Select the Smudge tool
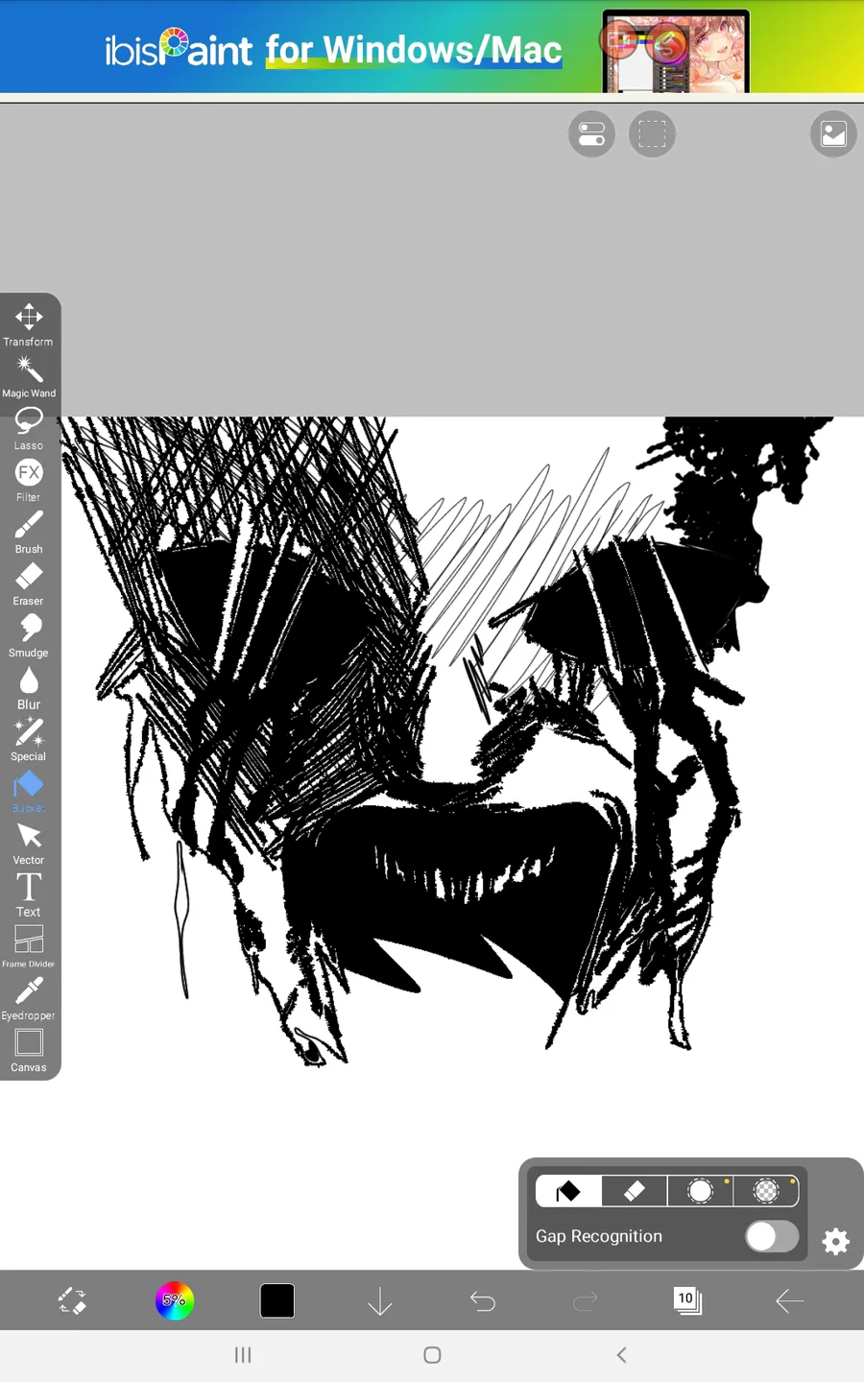 (29, 636)
